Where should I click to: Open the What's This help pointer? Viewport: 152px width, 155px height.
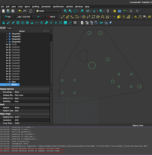[x=138, y=11]
